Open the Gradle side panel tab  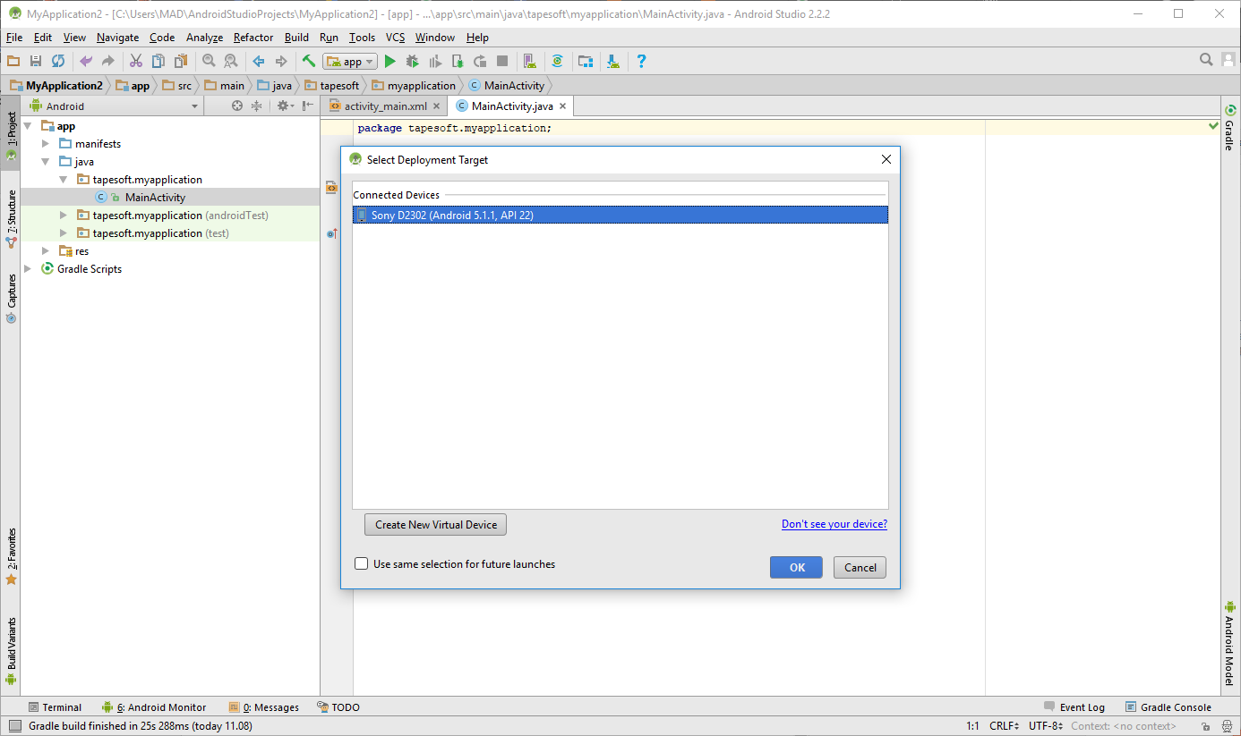pos(1229,129)
